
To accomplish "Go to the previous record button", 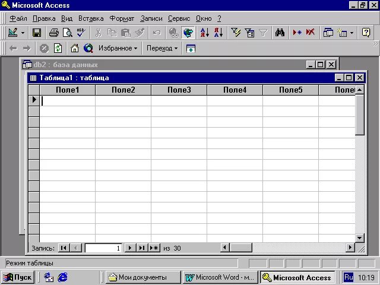I will coord(76,248).
